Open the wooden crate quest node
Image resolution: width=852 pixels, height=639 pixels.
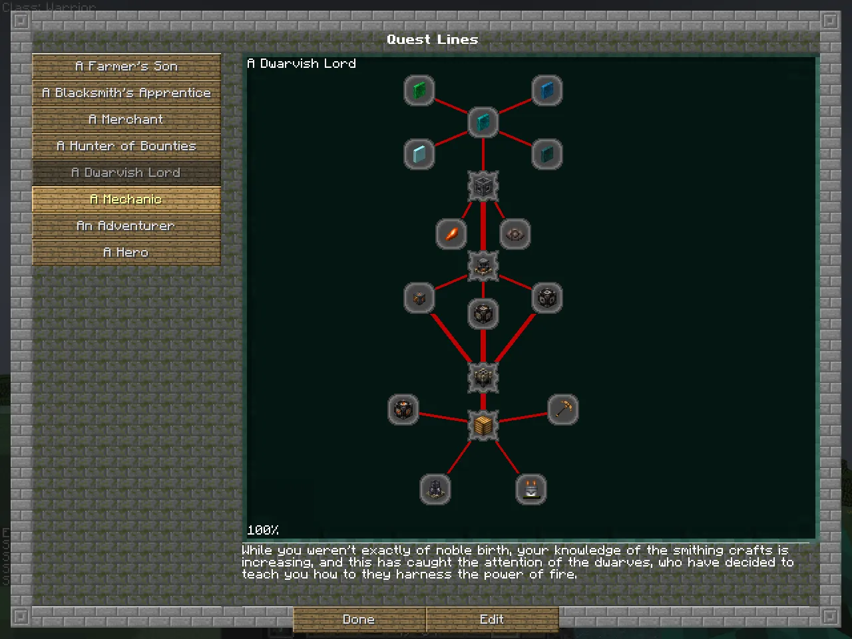click(483, 426)
